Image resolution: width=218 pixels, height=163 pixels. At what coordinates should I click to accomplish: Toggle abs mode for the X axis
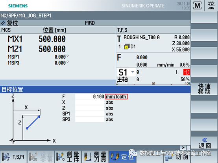pyautogui.click(x=109, y=103)
